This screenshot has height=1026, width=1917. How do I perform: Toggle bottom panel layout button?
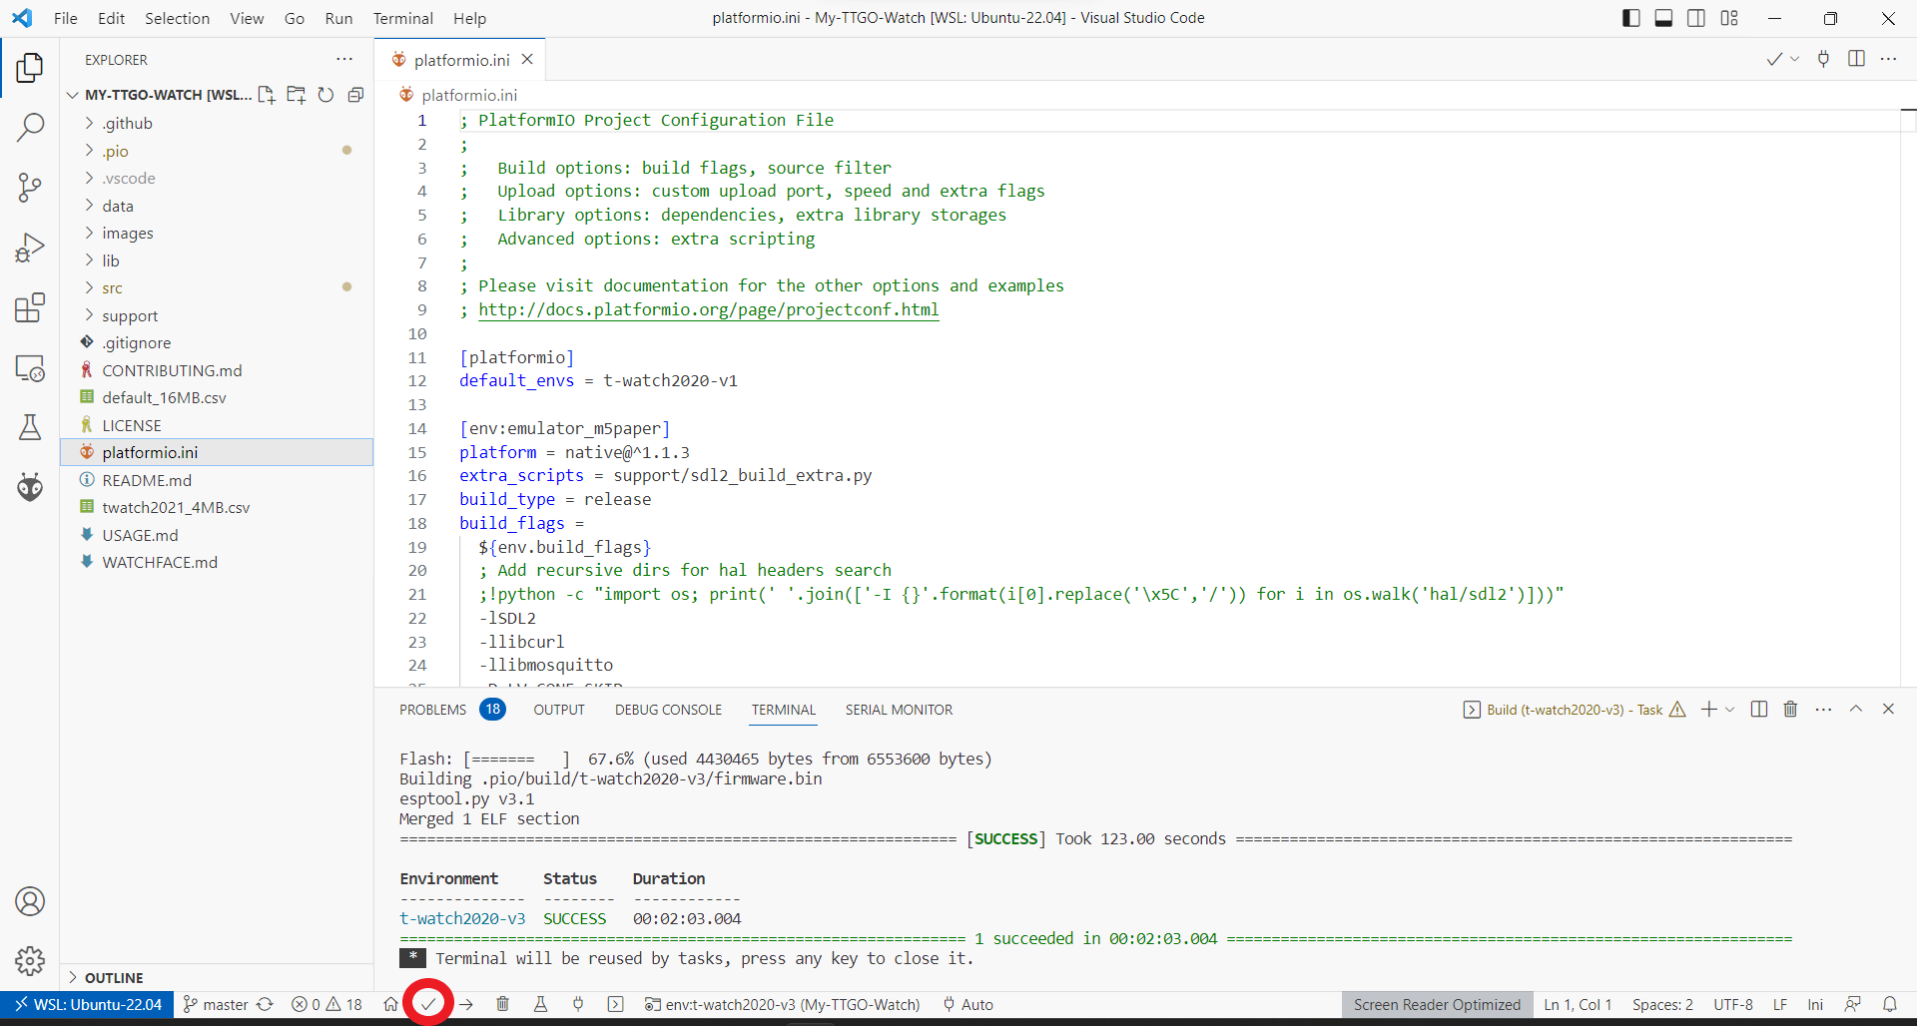1663,18
